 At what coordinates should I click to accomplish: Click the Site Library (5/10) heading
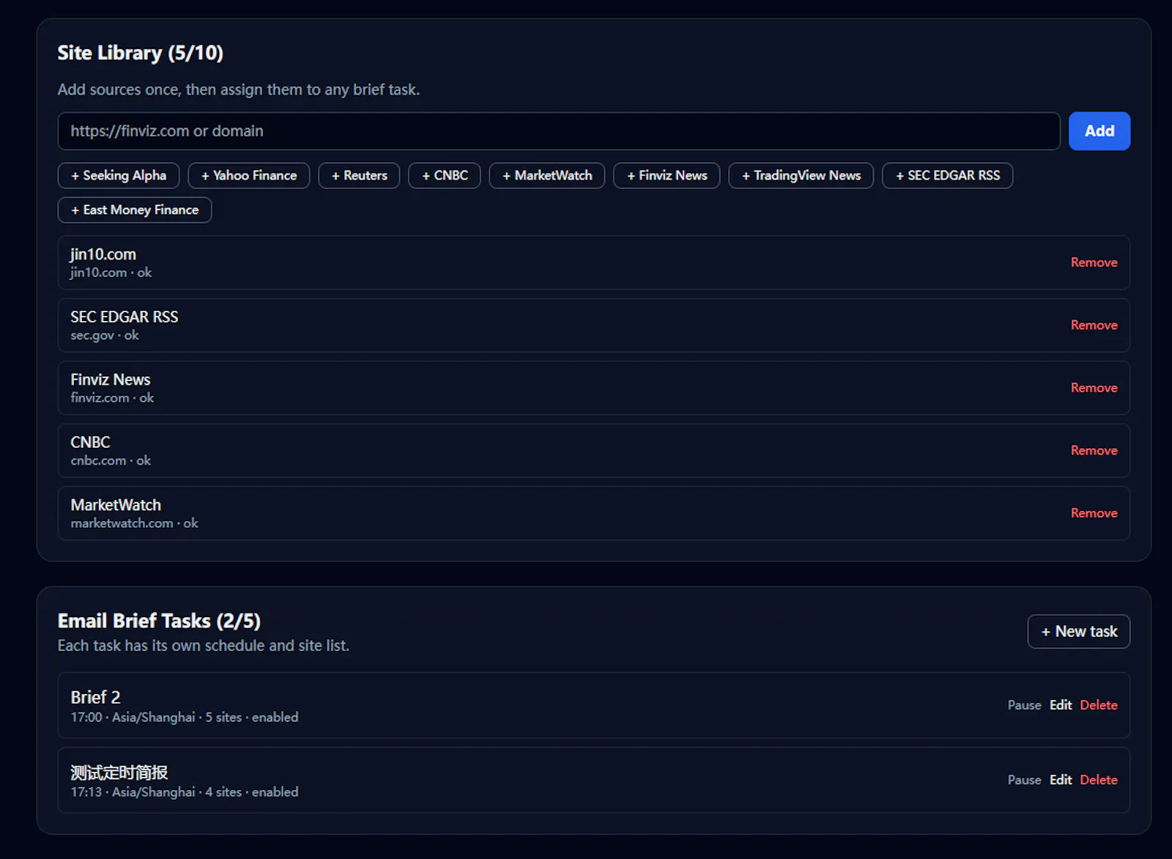click(141, 53)
